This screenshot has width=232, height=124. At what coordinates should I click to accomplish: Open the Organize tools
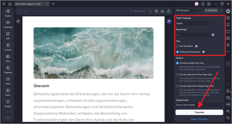tap(8, 70)
